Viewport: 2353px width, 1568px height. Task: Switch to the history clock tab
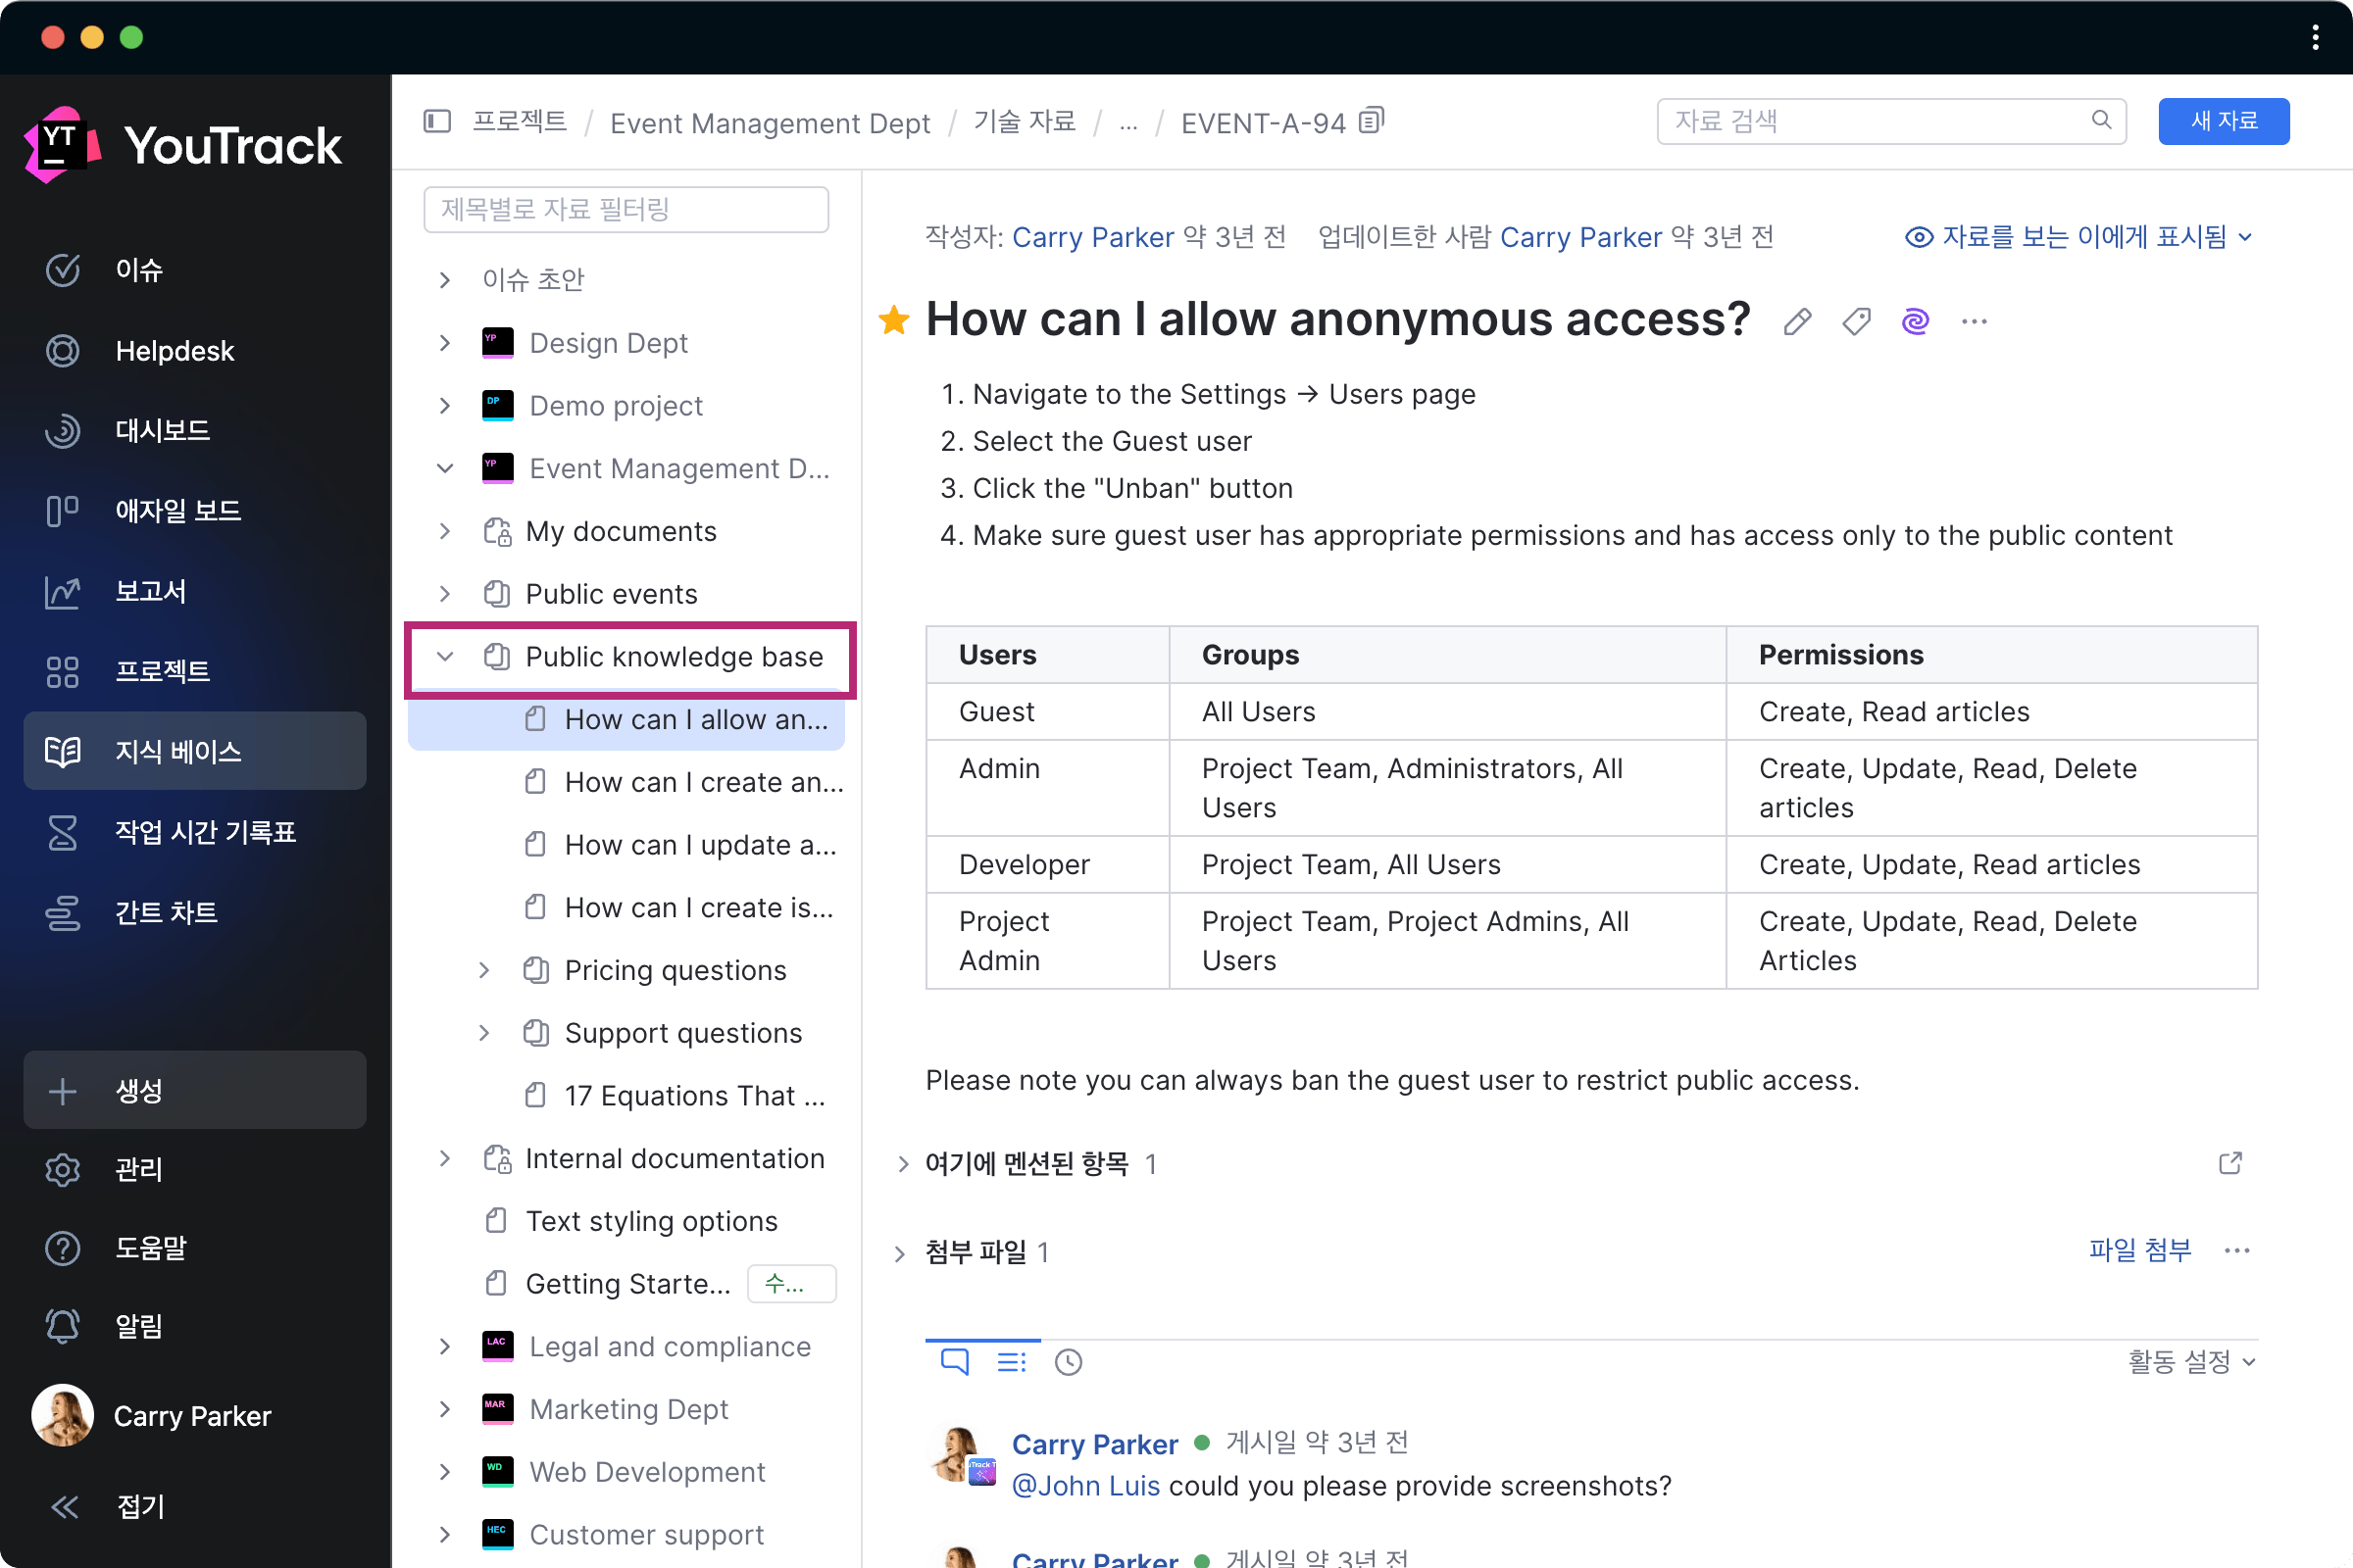[x=1069, y=1362]
